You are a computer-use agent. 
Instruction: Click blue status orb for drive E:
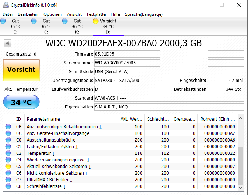(x=3, y=21)
